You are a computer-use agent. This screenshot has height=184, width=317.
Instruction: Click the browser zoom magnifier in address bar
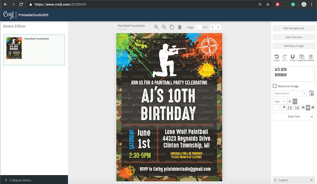(260, 4)
